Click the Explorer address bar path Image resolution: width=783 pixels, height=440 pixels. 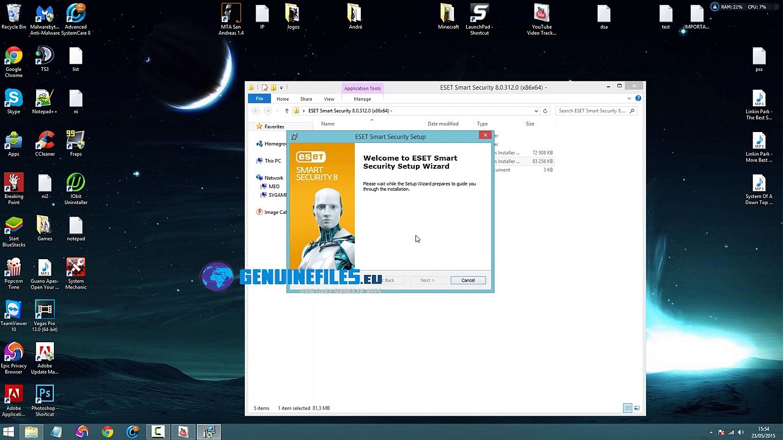350,111
